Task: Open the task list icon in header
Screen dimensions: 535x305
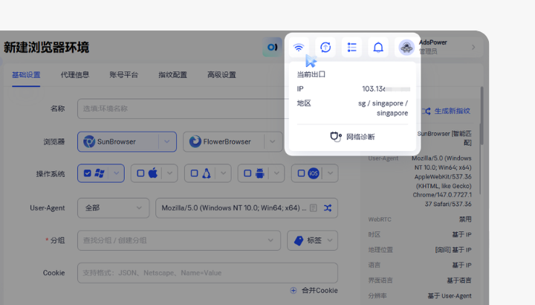Action: 351,47
